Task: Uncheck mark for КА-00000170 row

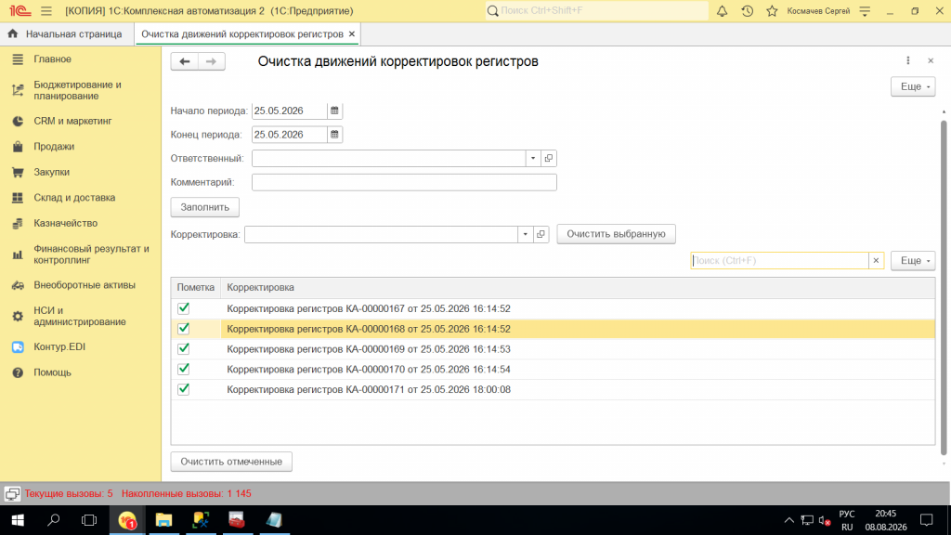Action: (x=183, y=369)
